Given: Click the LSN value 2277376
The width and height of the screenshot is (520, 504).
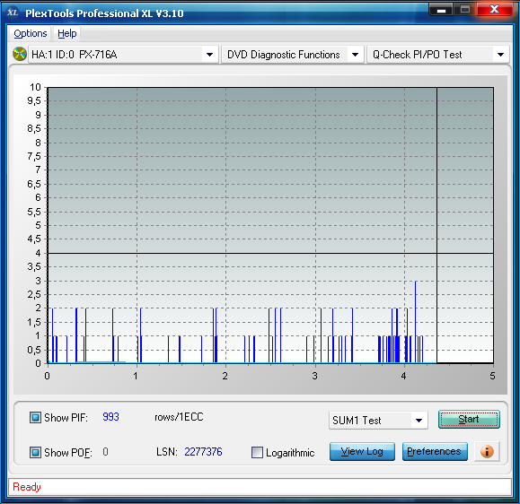Looking at the screenshot, I should click(203, 452).
